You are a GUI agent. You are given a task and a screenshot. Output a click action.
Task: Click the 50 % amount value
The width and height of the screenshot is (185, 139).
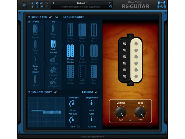pyautogui.click(x=73, y=126)
